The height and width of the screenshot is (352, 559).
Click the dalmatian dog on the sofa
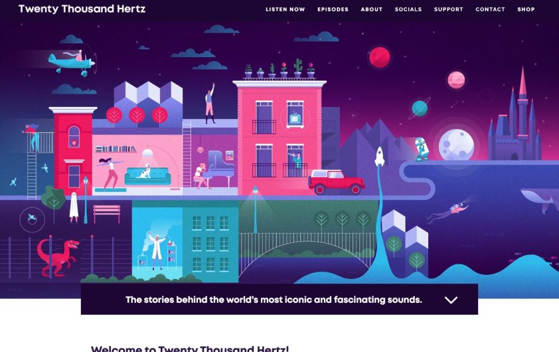(145, 171)
